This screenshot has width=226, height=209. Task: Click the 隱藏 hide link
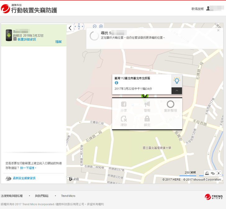pyautogui.click(x=58, y=42)
